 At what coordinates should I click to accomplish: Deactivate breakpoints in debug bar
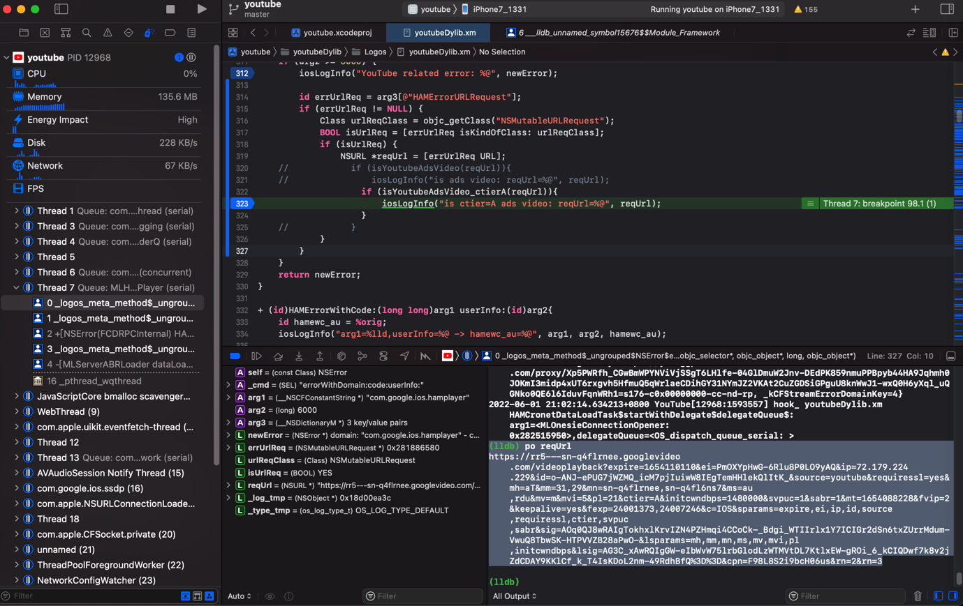pos(235,356)
